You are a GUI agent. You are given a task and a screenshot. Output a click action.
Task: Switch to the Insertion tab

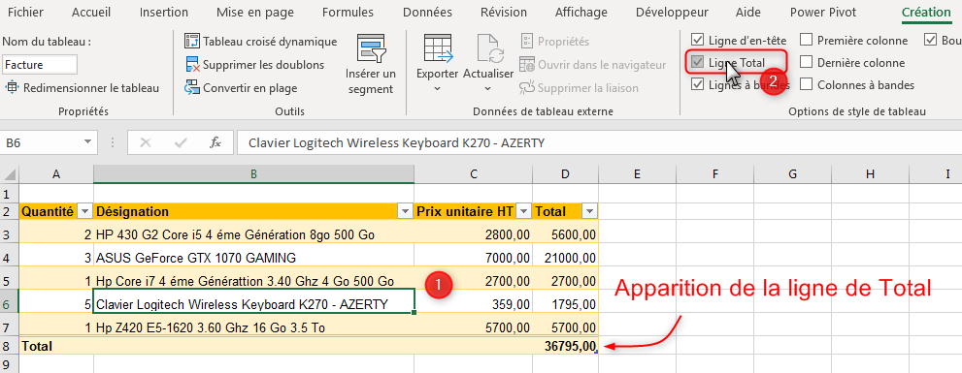coord(164,13)
